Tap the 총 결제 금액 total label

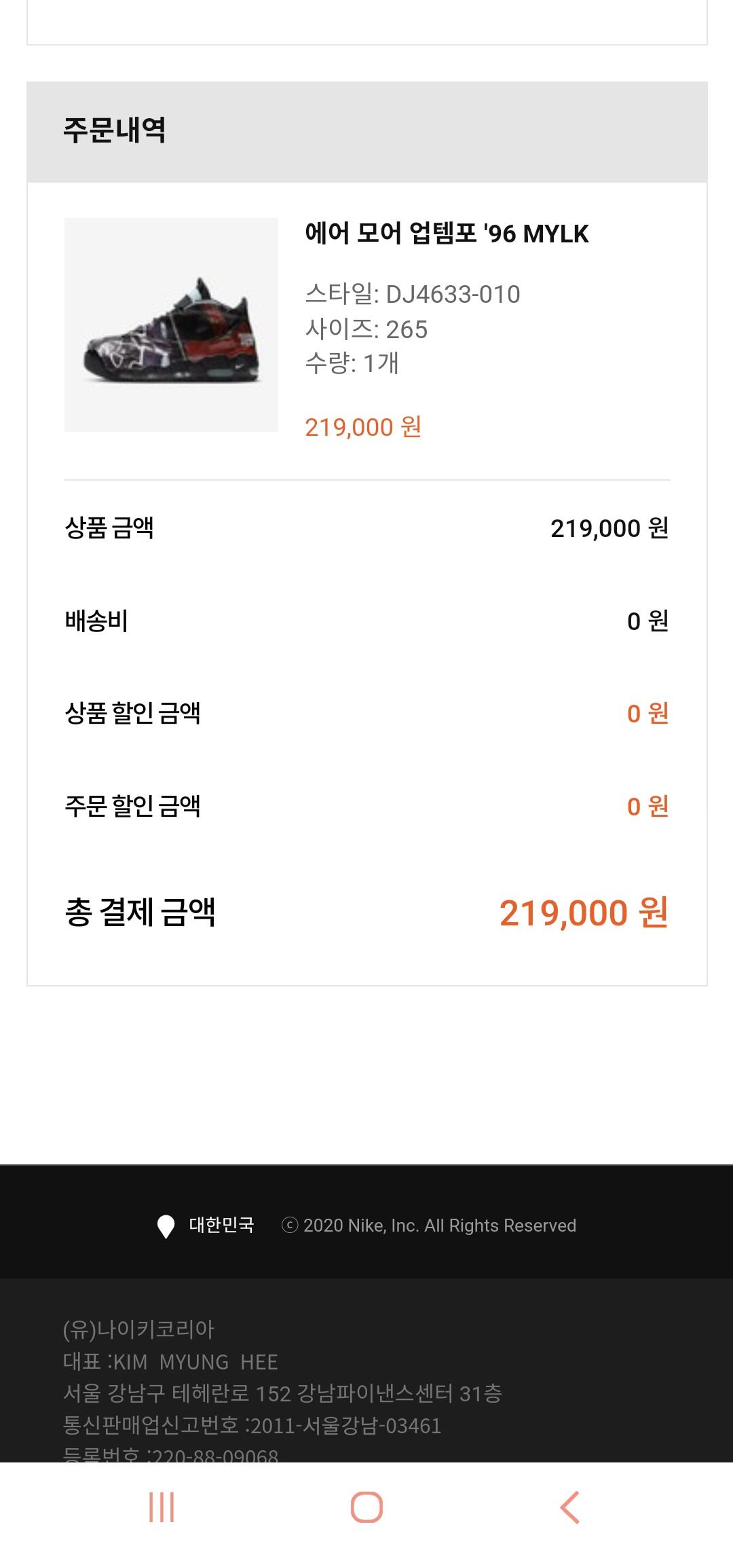[140, 912]
